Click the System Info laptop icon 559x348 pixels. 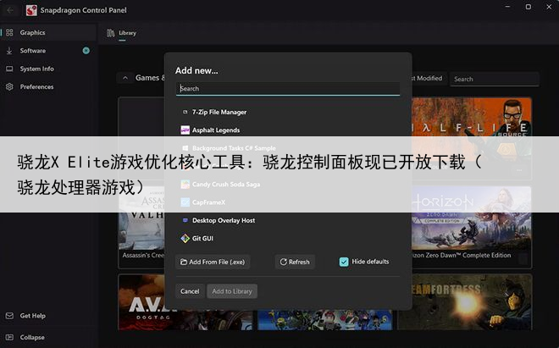(9, 69)
